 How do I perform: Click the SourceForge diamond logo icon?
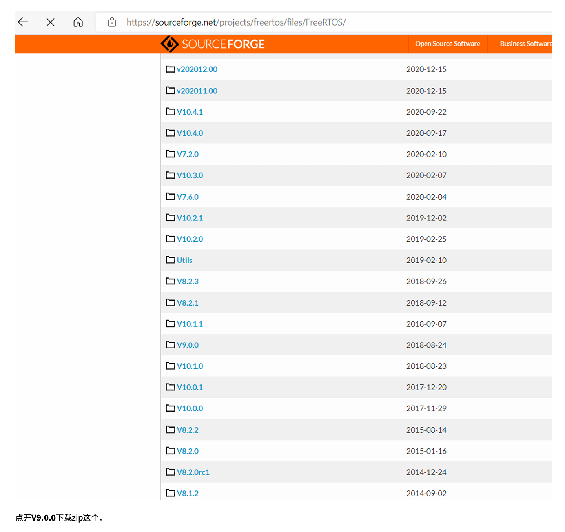(x=170, y=44)
